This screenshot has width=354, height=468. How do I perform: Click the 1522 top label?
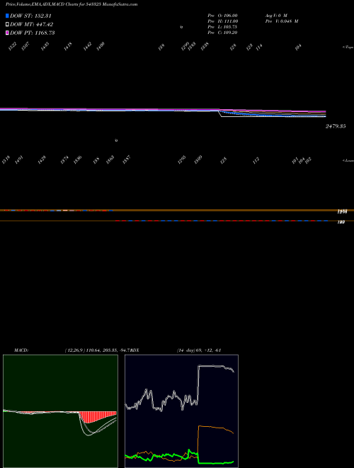click(x=13, y=46)
